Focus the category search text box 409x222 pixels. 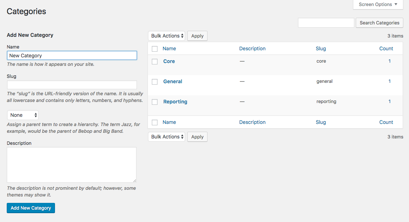coord(326,23)
